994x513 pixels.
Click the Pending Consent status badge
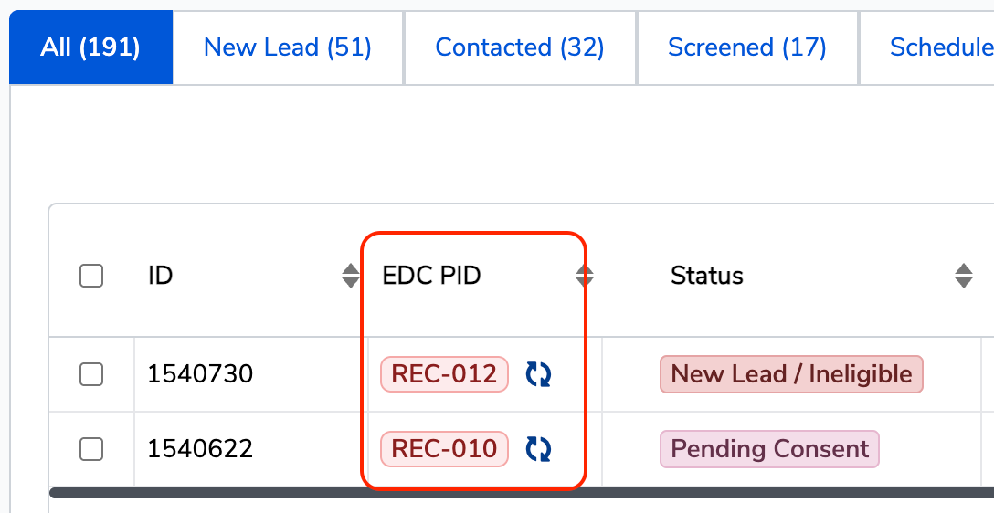(769, 449)
